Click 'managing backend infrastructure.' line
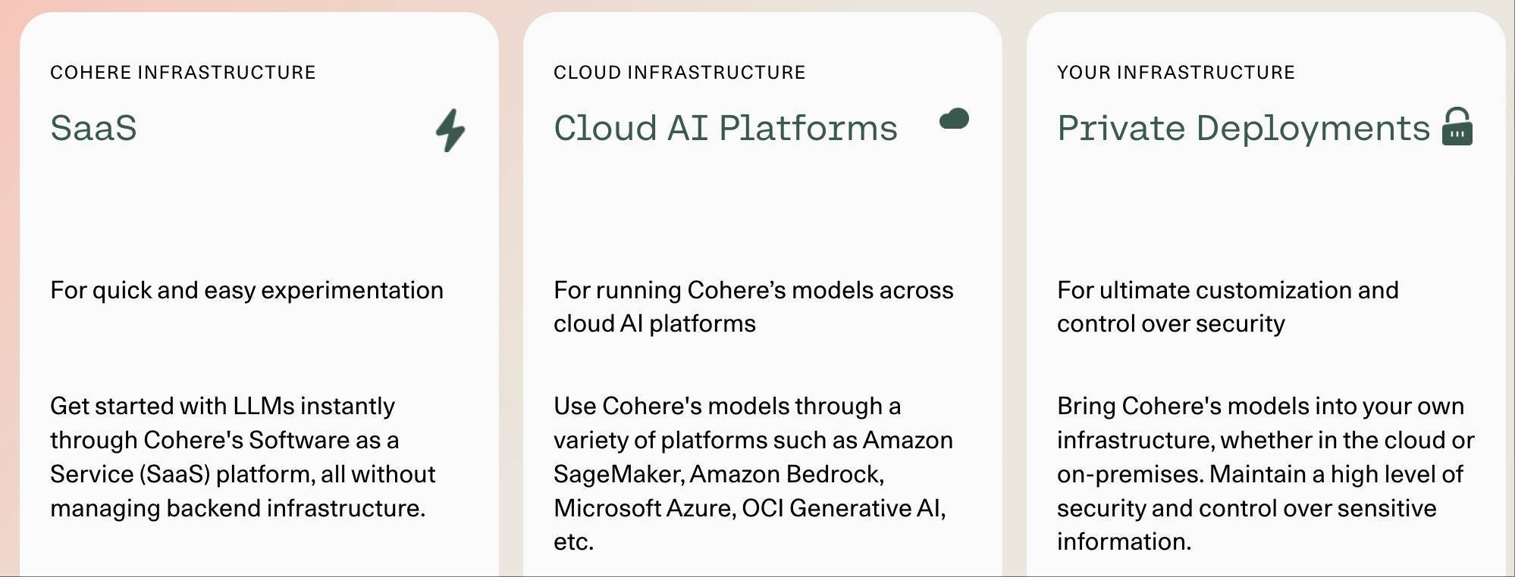The height and width of the screenshot is (577, 1515). pyautogui.click(x=238, y=508)
